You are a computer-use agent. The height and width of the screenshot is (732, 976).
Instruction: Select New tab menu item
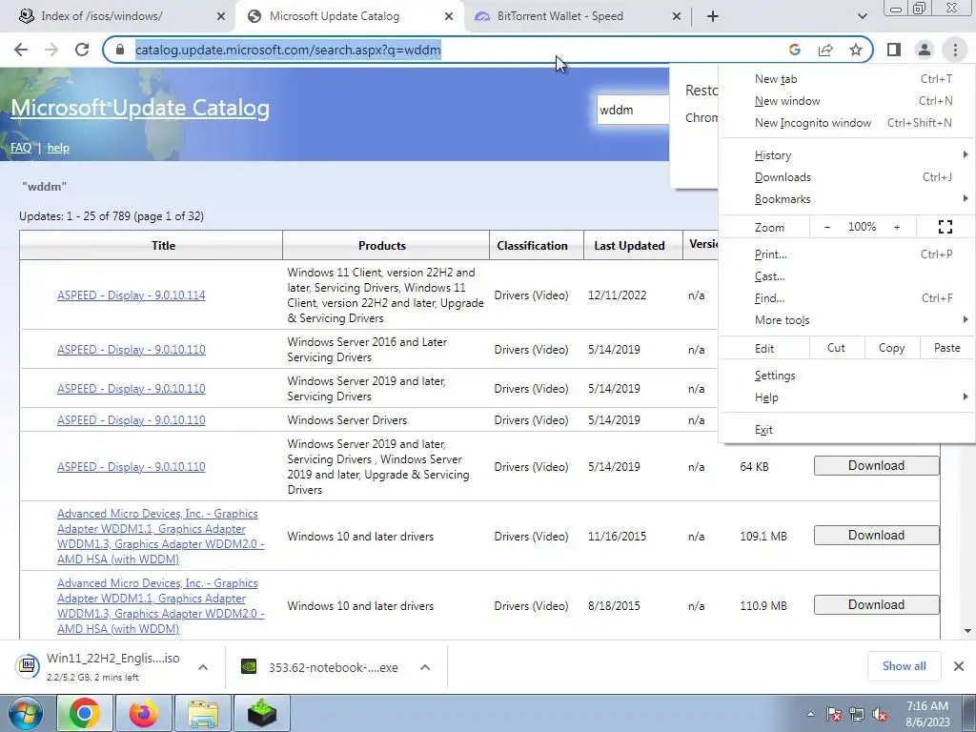pos(847,79)
